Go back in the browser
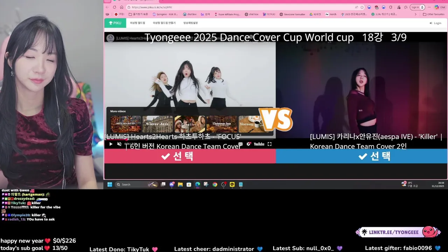Viewport: 448px width, 252px height. pos(107,7)
